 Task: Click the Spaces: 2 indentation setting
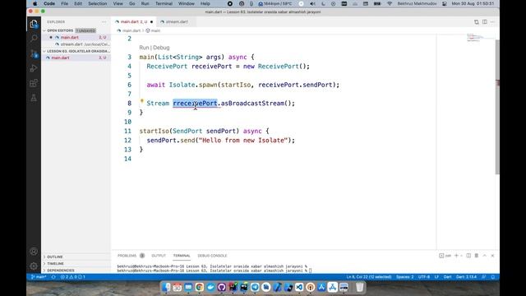click(404, 277)
